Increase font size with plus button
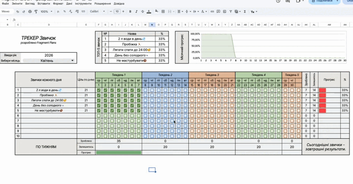 point(123,11)
